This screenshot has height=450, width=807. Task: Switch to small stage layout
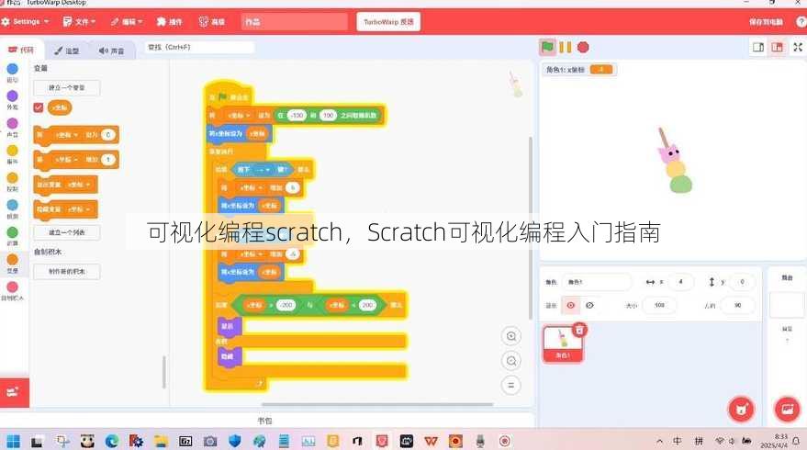coord(758,48)
